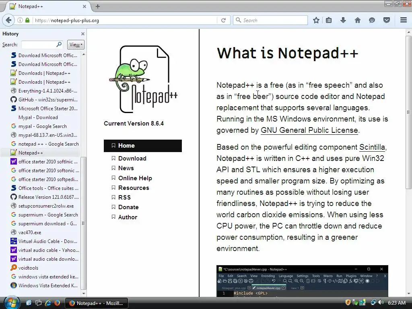The height and width of the screenshot is (309, 412).
Task: Follow the Scintilla link
Action: (x=372, y=147)
